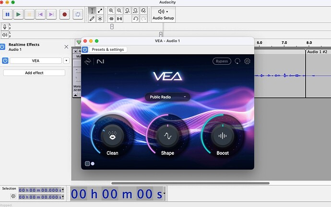The image size is (331, 207).
Task: Zoom in on the waveform
Action: [x=111, y=11]
